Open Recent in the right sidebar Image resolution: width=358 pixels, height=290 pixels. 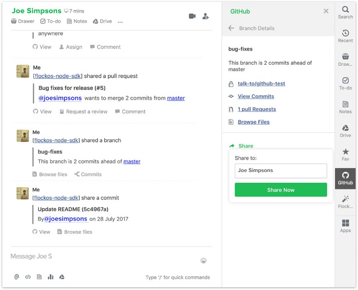(345, 36)
